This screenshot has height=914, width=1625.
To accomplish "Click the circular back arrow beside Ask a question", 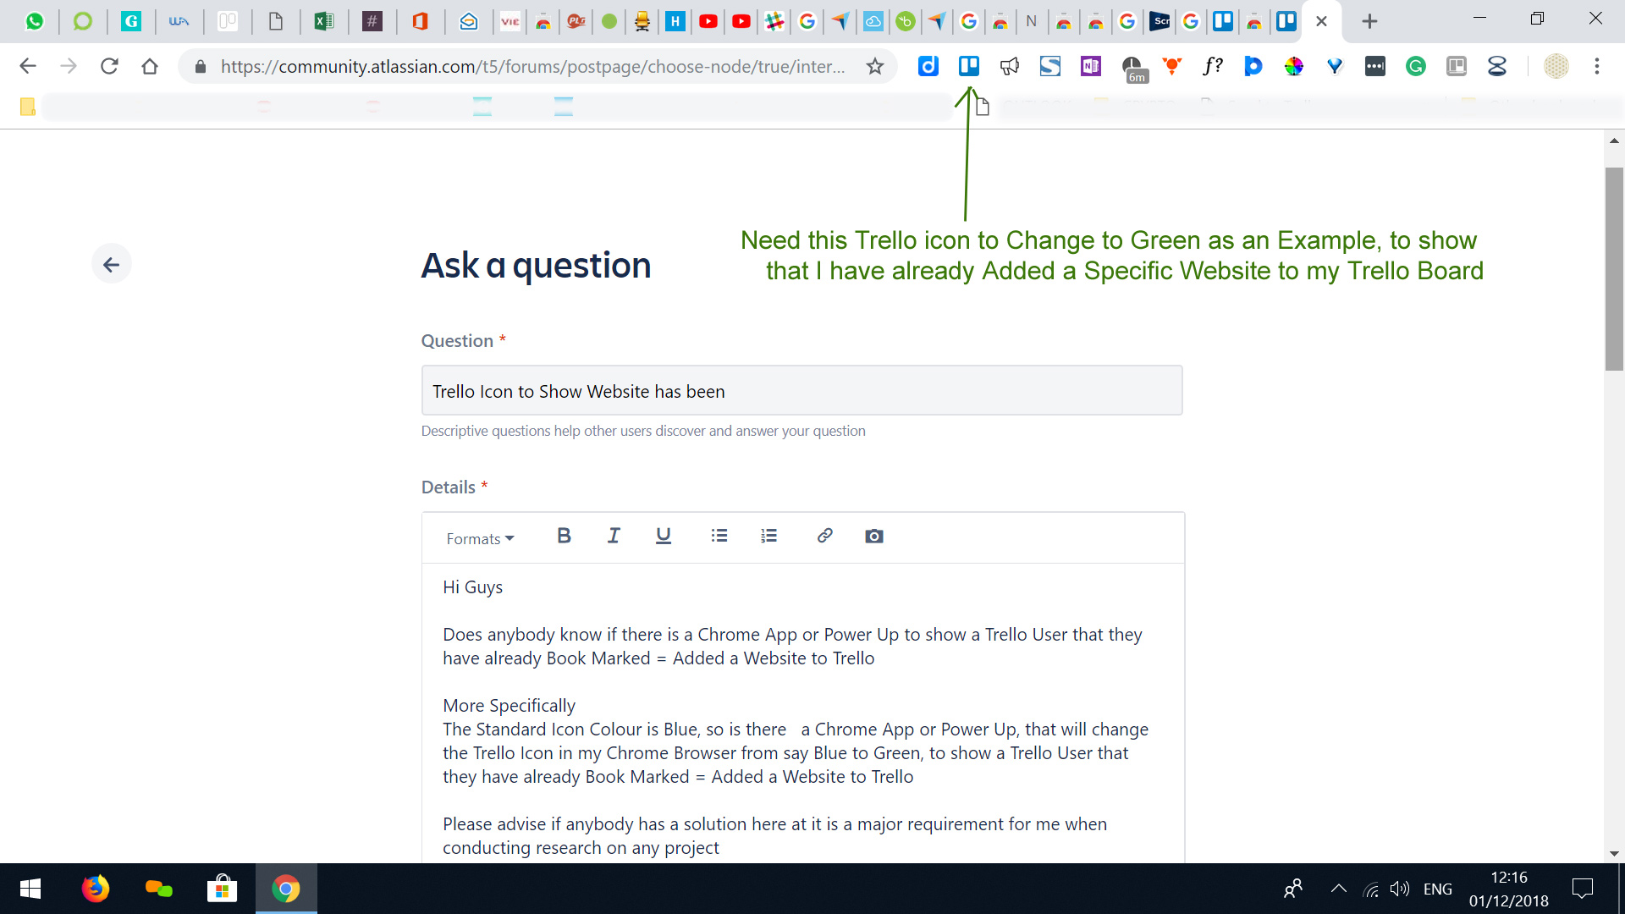I will [x=112, y=264].
